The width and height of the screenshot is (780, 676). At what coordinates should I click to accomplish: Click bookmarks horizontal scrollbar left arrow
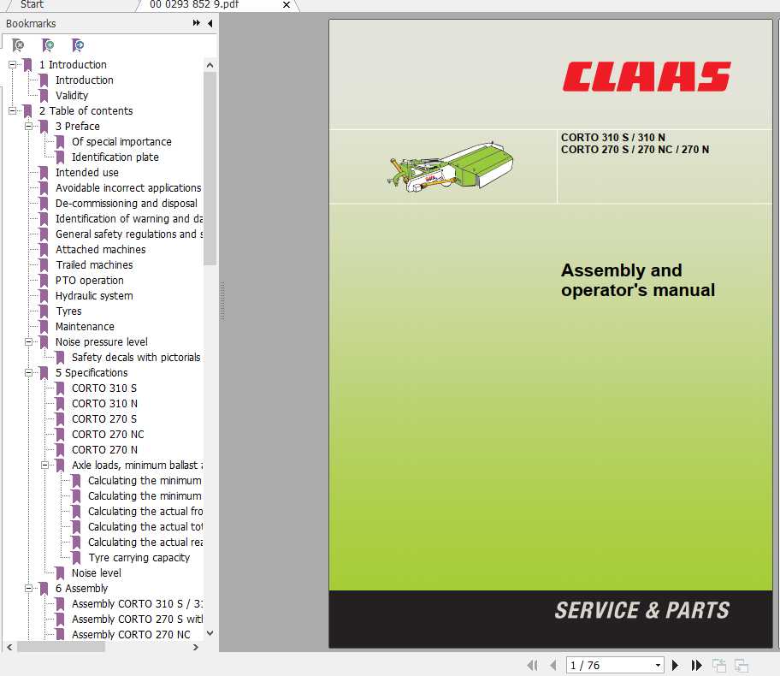(x=9, y=647)
